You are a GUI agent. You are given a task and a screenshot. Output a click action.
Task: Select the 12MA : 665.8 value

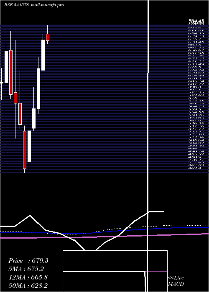28,277
